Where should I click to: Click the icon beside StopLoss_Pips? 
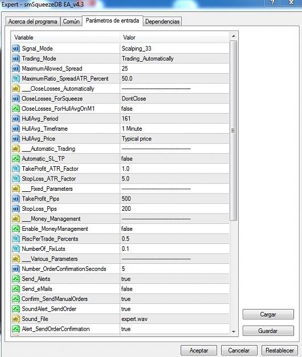[16, 209]
